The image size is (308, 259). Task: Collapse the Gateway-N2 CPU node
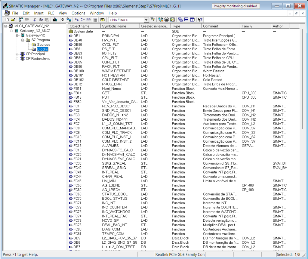pyautogui.click(x=17, y=35)
